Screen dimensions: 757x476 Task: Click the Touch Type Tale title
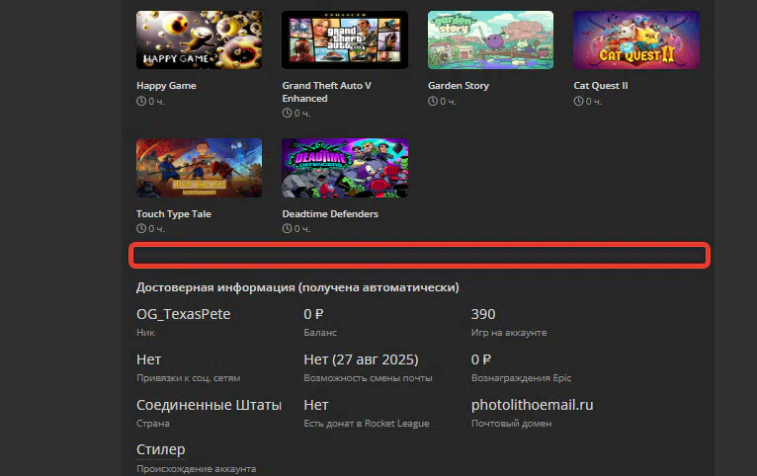click(x=173, y=213)
